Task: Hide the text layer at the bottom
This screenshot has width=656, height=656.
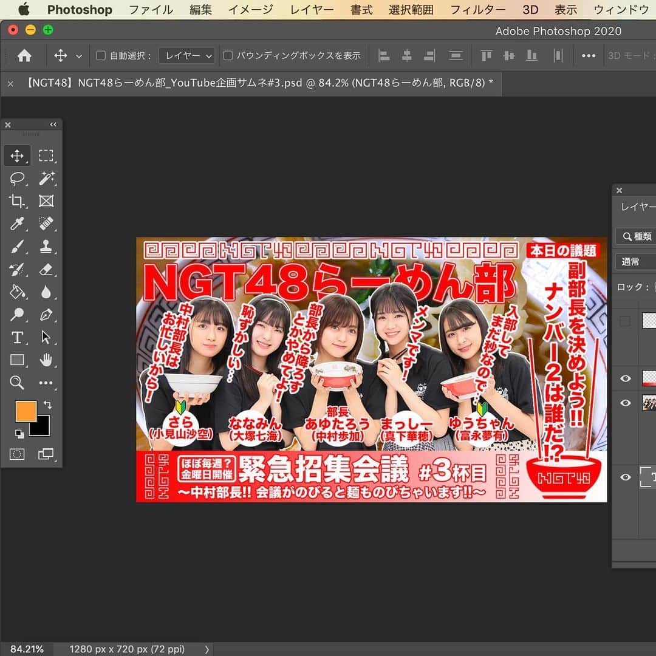Action: (625, 477)
